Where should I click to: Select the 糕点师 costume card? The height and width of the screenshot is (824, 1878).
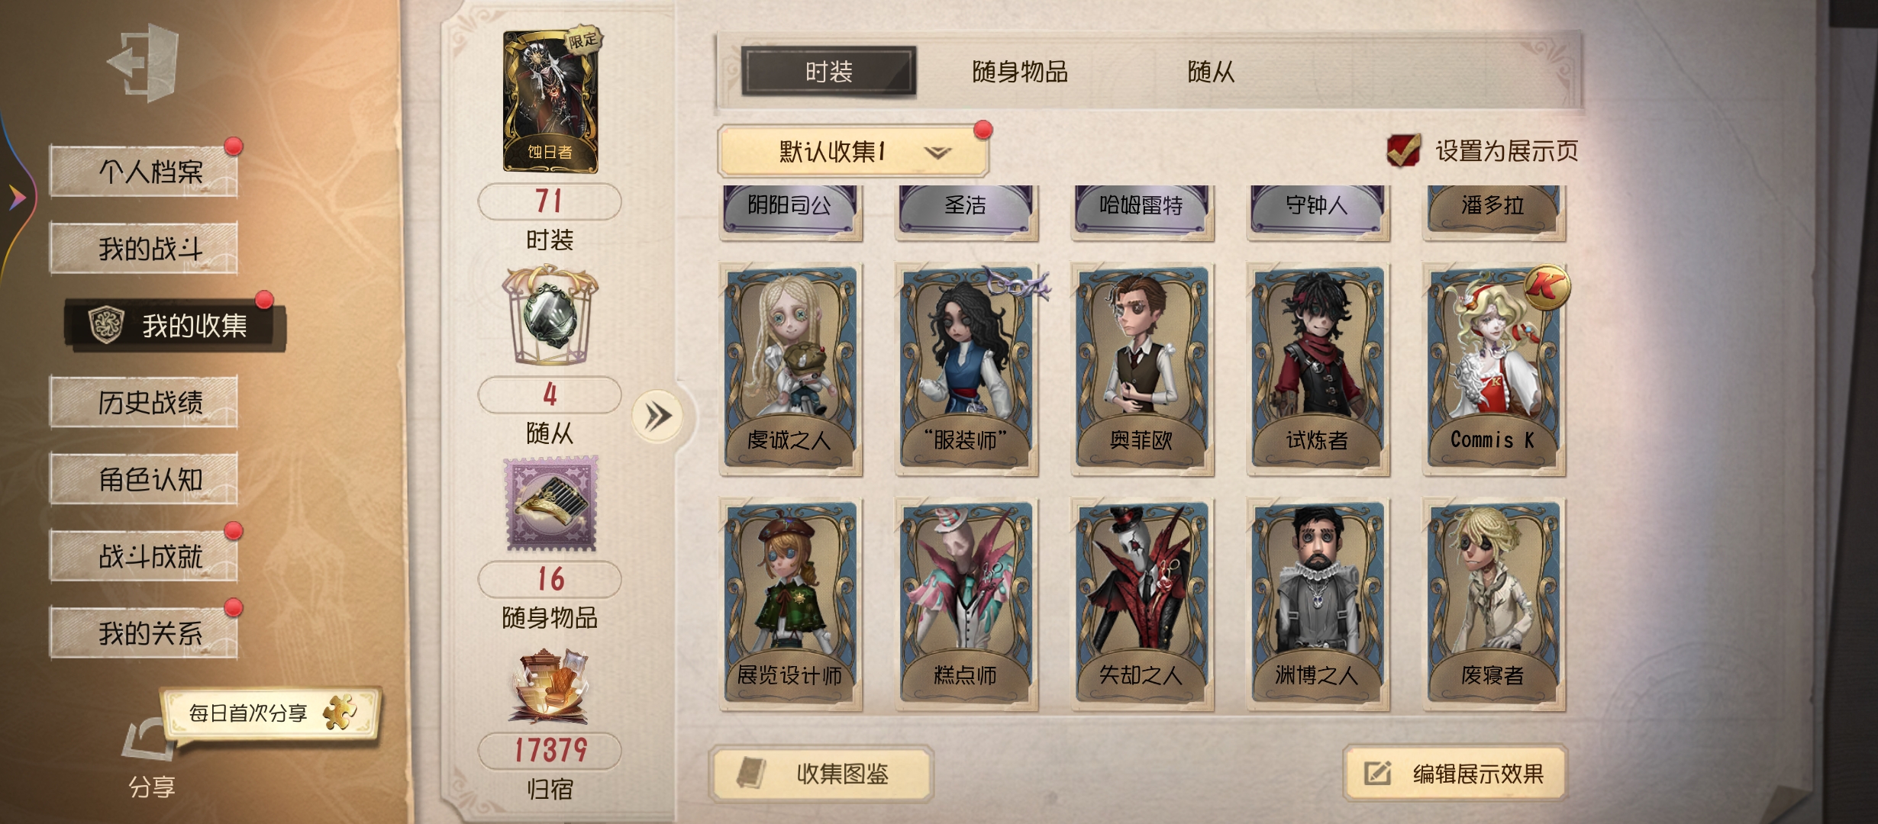(966, 605)
